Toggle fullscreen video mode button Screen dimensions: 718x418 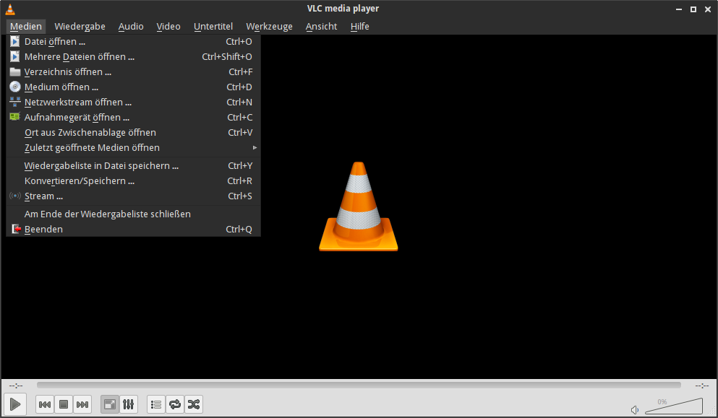point(110,404)
